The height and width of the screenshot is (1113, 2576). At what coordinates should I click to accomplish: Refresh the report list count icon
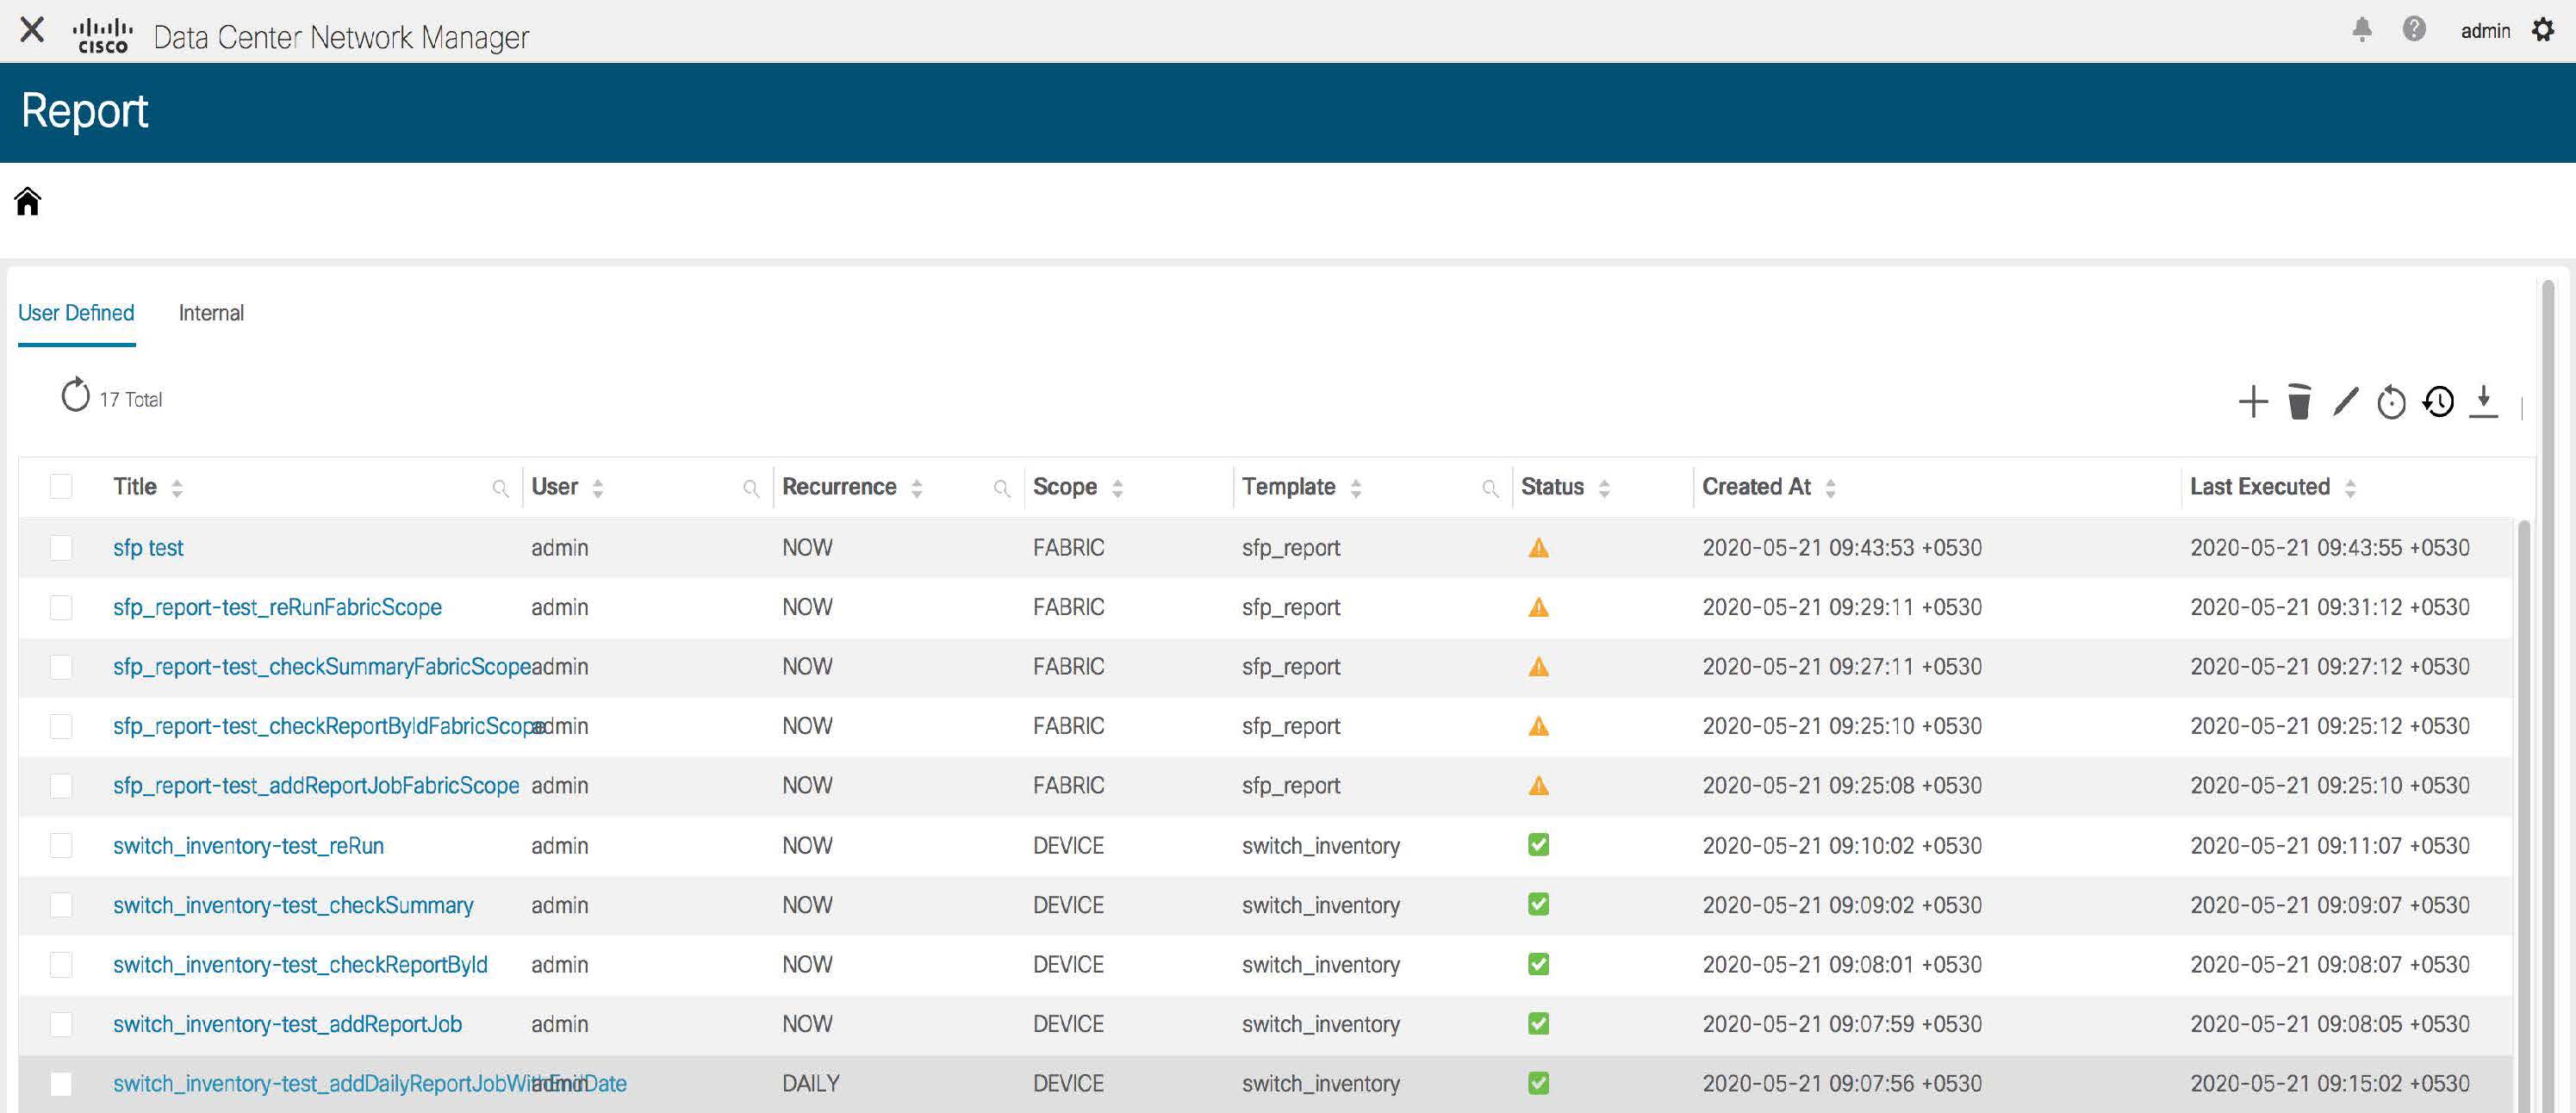click(x=75, y=395)
